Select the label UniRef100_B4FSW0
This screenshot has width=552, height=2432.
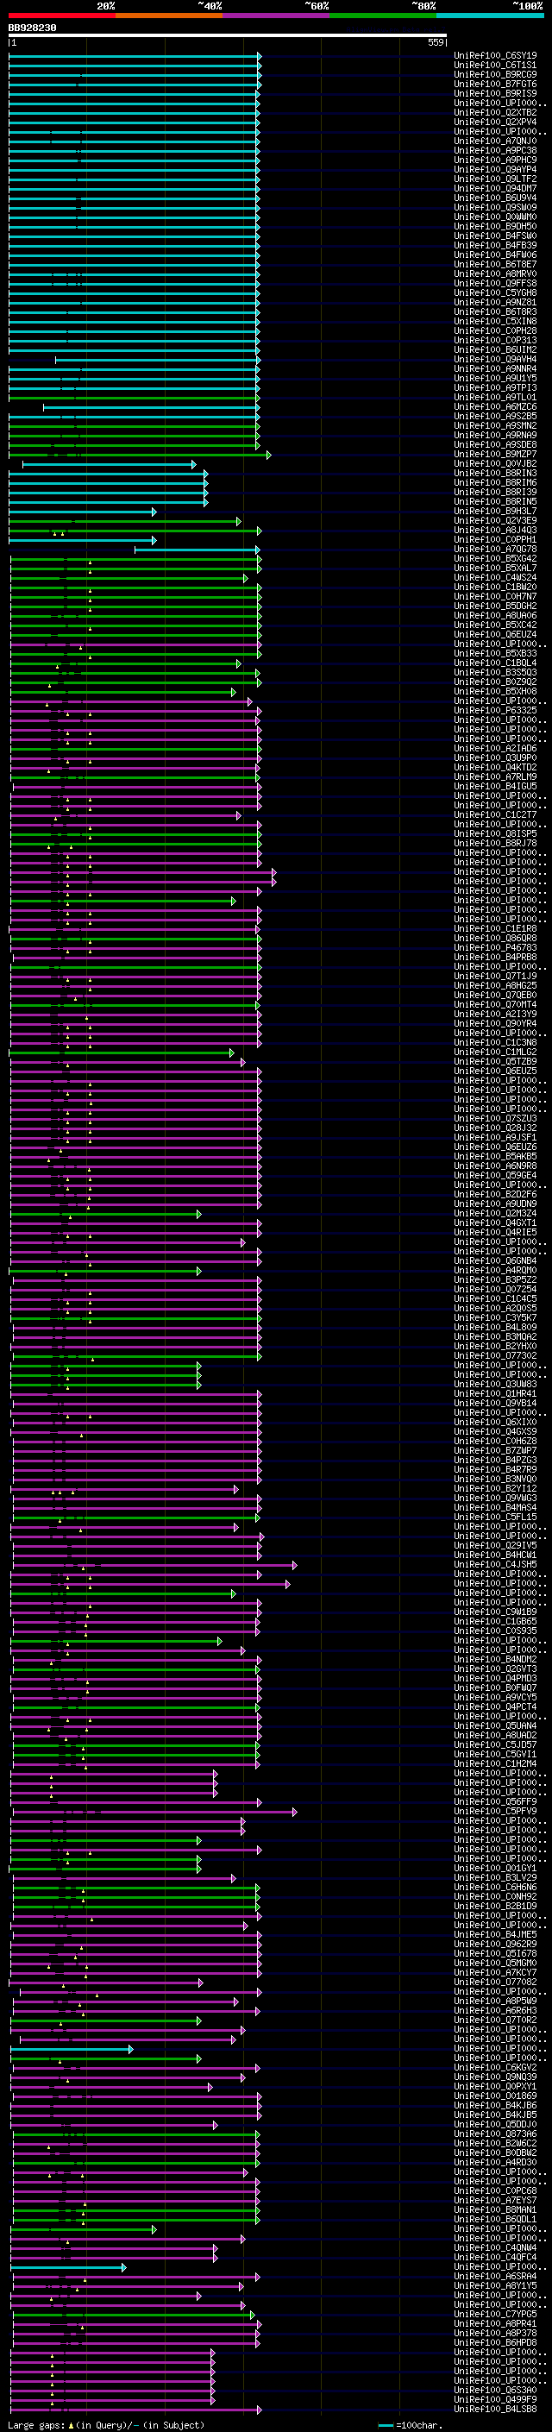(x=495, y=236)
